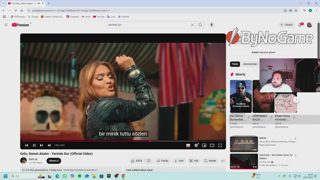Open options for Elraen funny moments Short
This screenshot has height=180, width=320.
pyautogui.click(x=294, y=117)
